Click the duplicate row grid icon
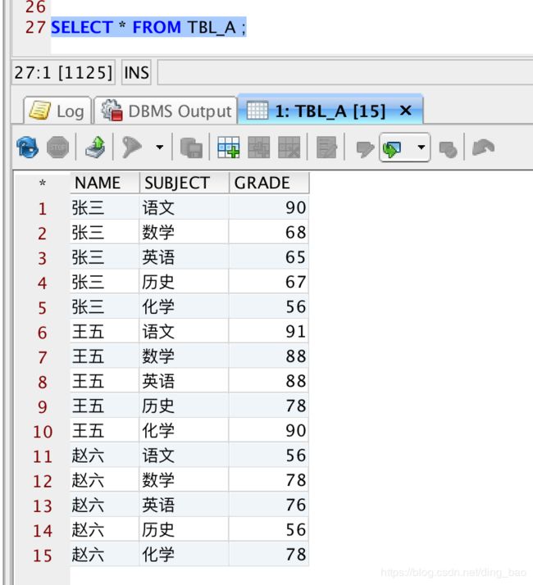 click(259, 147)
